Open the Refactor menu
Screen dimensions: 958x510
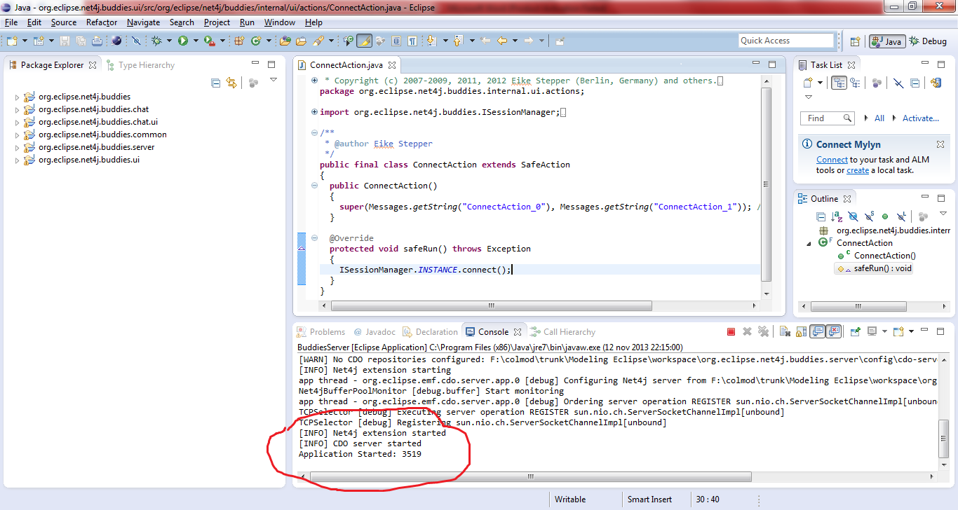pos(102,22)
